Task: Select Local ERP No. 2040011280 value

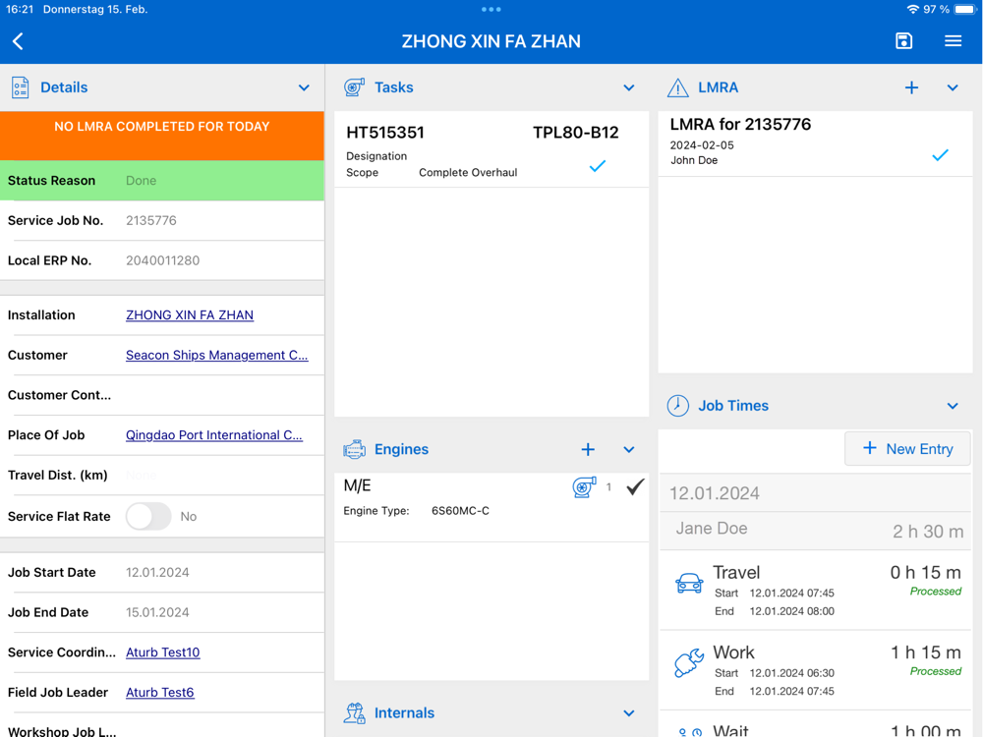Action: tap(163, 260)
